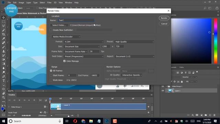Open the Field Order dropdown
The image size is (220, 124).
[84, 56]
